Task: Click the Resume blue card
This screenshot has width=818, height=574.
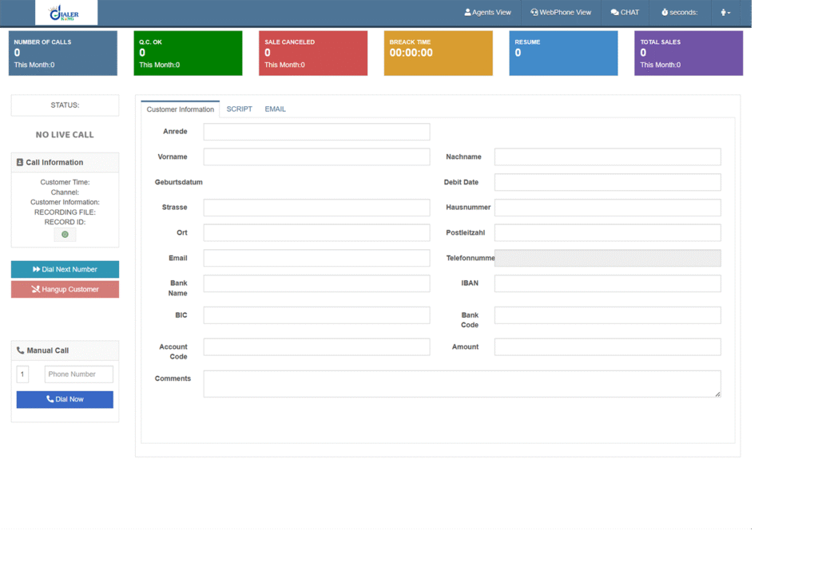Action: click(x=563, y=53)
